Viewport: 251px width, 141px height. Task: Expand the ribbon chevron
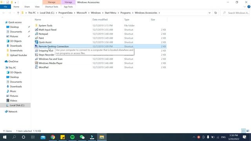click(x=245, y=7)
